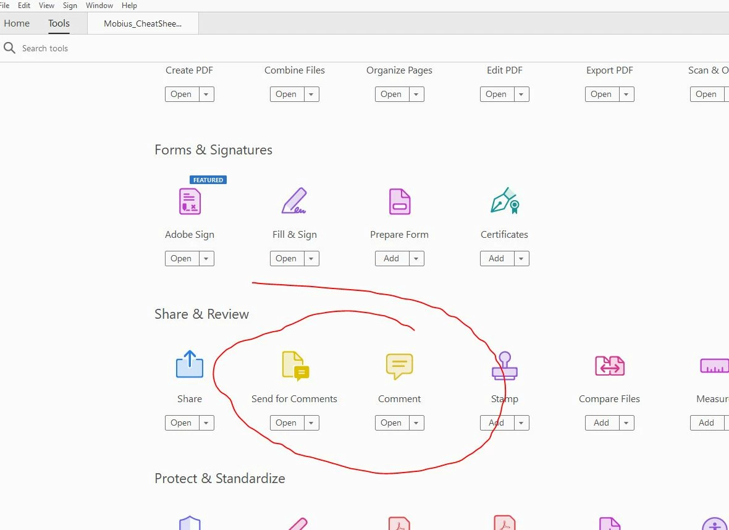Expand the Organize Pages dropdown arrow
729x530 pixels.
[x=416, y=95]
